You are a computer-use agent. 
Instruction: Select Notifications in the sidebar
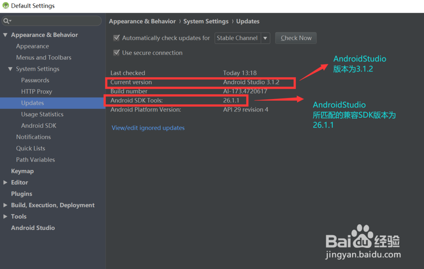point(33,137)
